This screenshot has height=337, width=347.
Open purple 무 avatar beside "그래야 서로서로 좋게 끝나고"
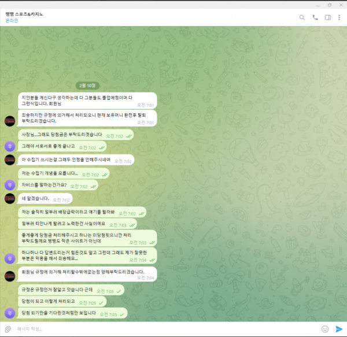10,146
